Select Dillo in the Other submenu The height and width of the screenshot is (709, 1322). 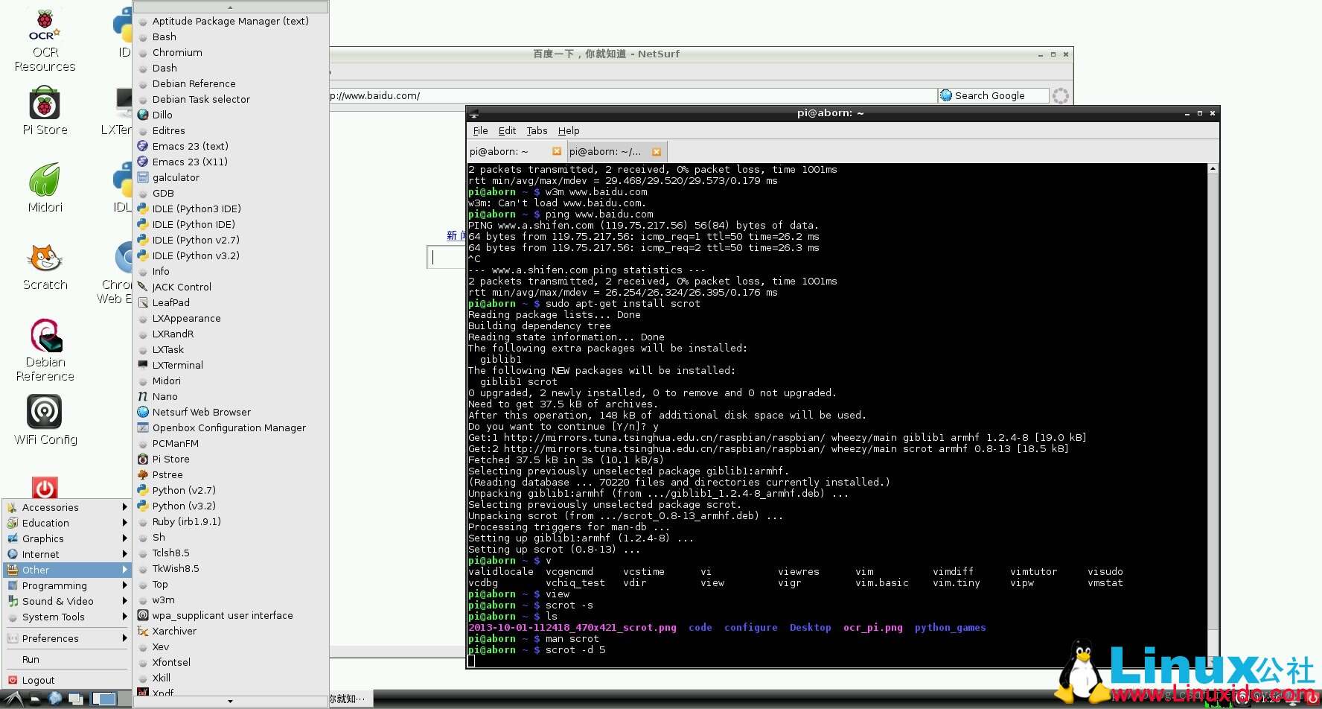tap(231, 115)
